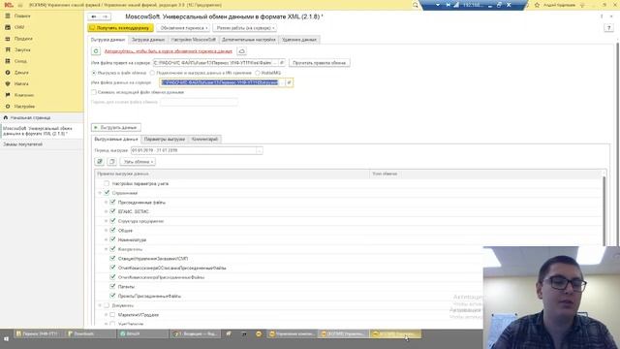
Task: Click the yellow Получить техподдержку button
Action: [x=120, y=28]
